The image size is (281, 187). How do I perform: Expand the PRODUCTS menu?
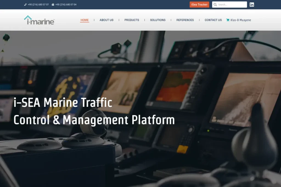click(x=132, y=20)
